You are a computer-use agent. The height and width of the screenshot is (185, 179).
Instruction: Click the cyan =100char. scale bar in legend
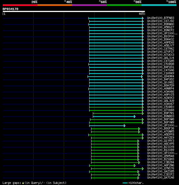(125, 183)
